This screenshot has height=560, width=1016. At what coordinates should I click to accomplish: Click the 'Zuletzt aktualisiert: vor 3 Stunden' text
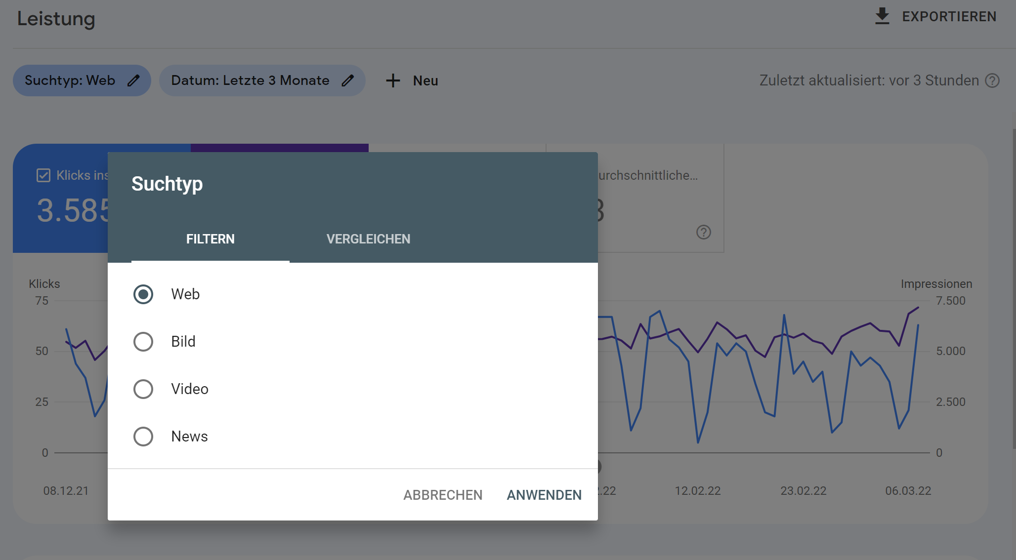click(869, 80)
